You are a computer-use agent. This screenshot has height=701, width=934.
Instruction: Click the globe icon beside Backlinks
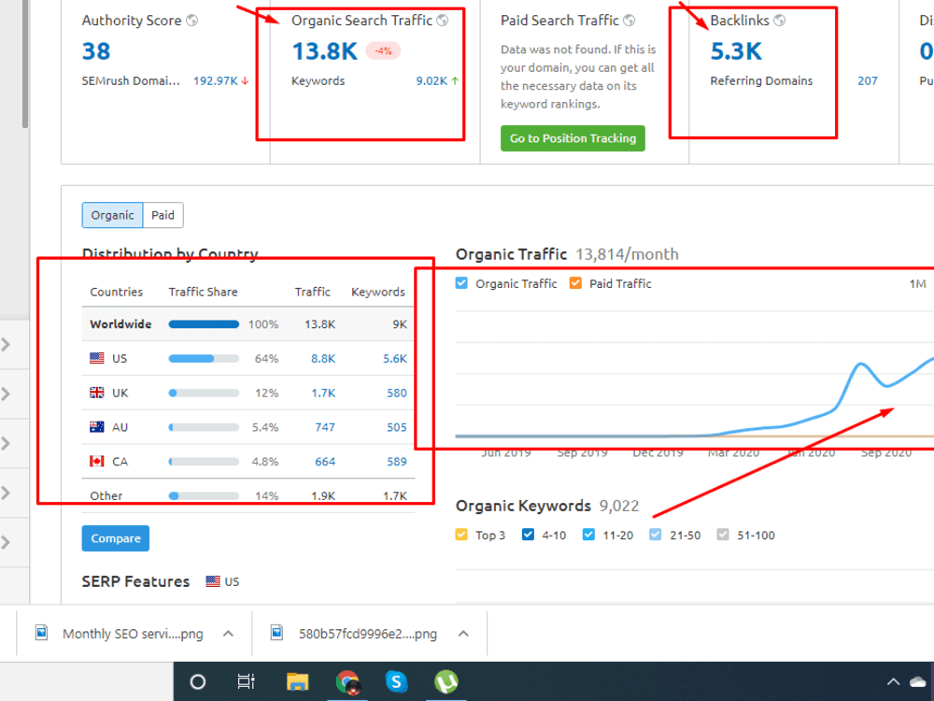click(x=779, y=21)
